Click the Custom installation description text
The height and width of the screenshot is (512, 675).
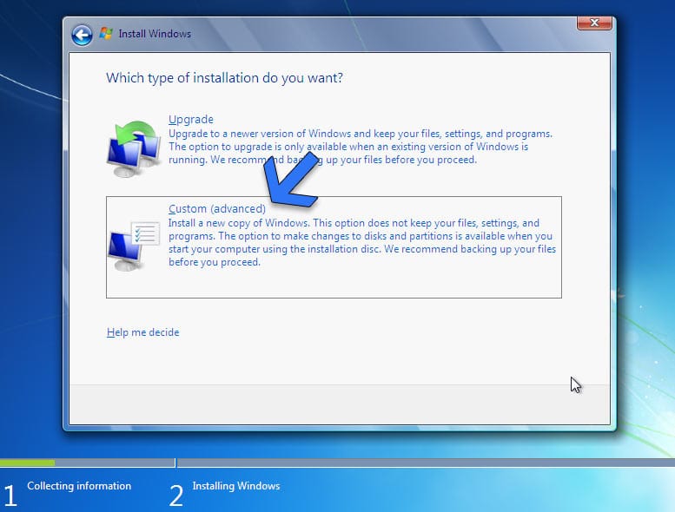tap(361, 243)
